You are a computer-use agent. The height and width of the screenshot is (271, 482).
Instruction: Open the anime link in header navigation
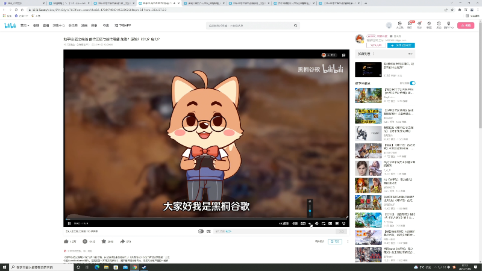click(36, 25)
